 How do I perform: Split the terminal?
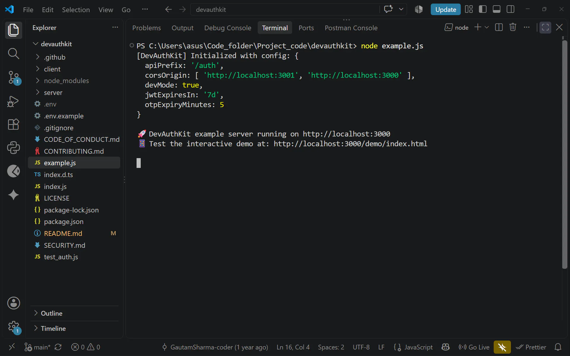(499, 27)
